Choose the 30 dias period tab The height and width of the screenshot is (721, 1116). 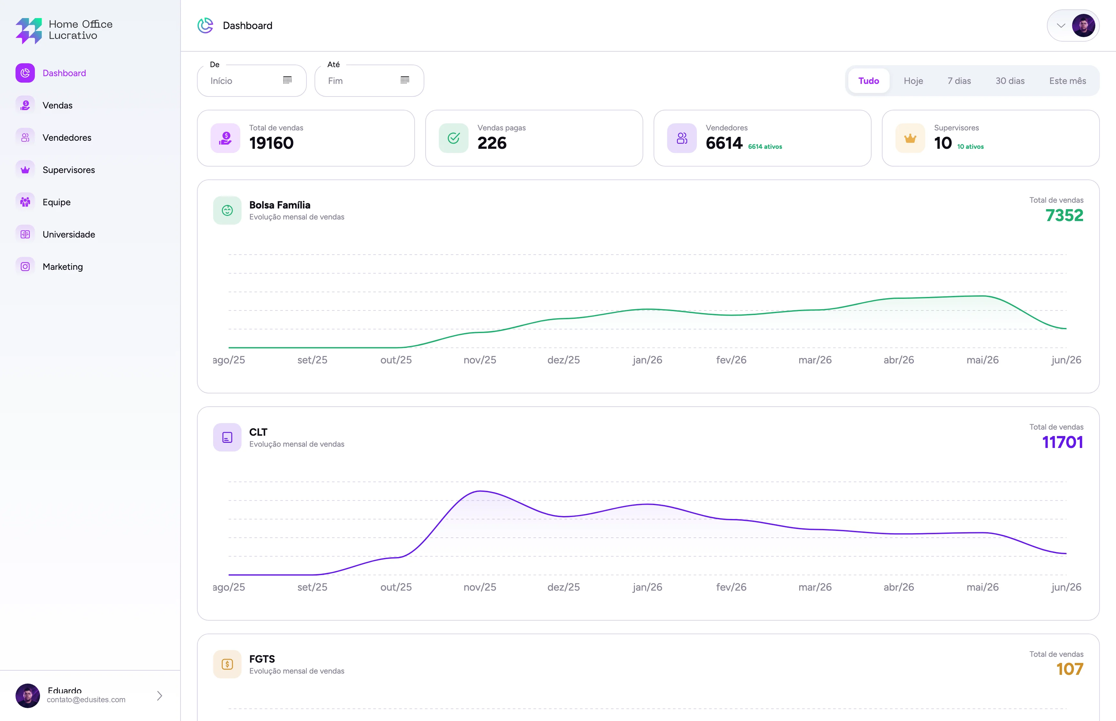[x=1010, y=81]
